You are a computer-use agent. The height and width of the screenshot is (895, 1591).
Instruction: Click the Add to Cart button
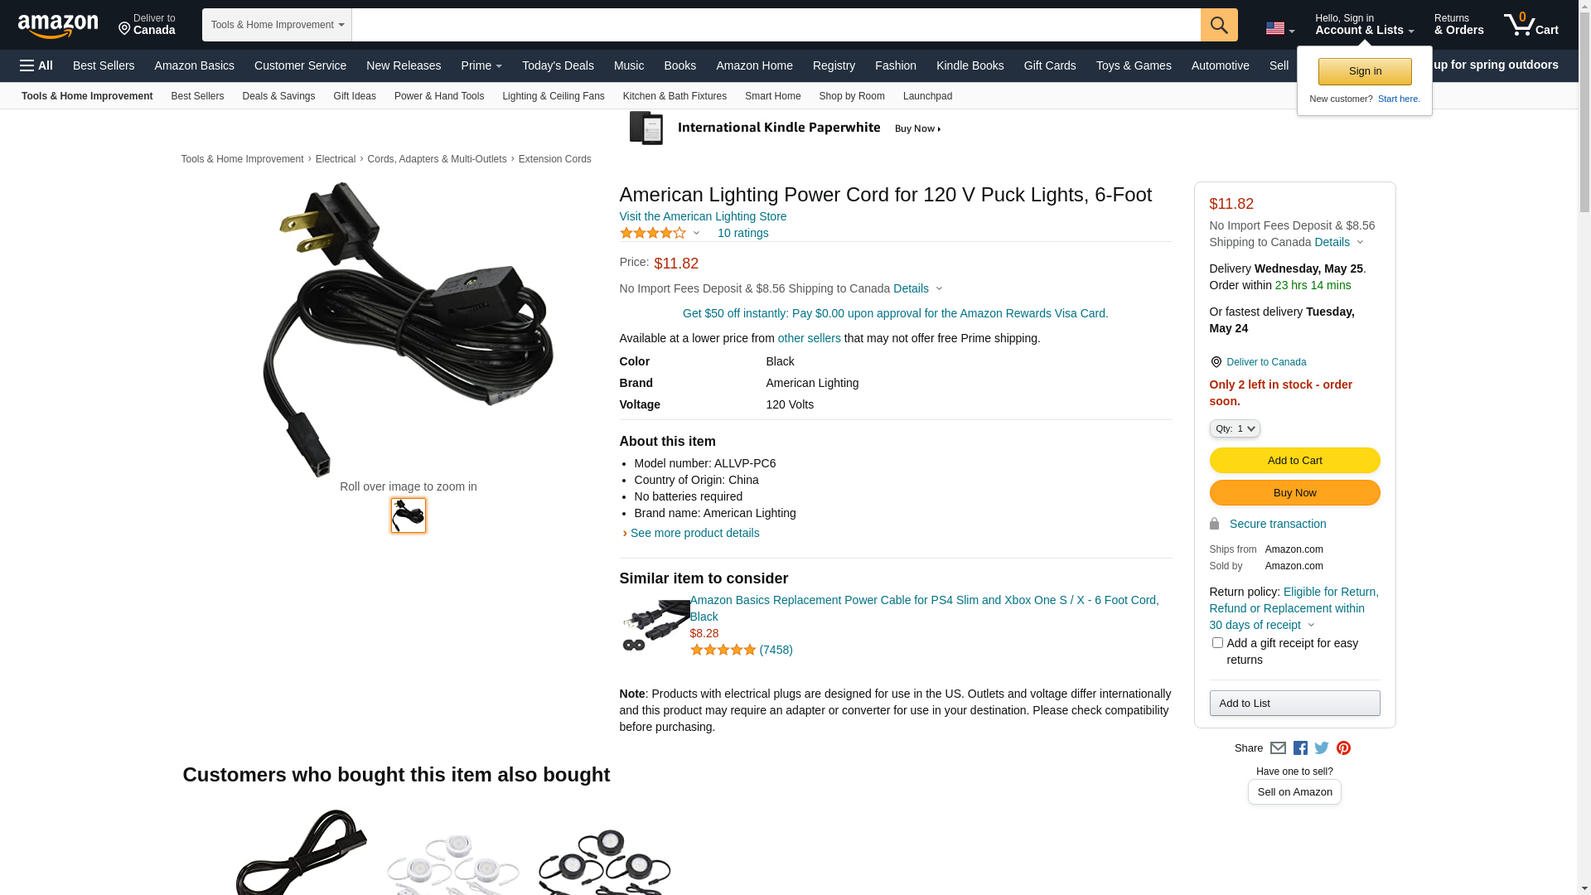click(1294, 461)
